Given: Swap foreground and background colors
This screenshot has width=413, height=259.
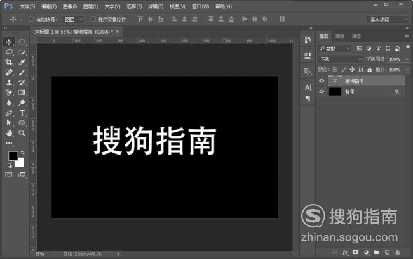Looking at the screenshot, I should point(22,153).
